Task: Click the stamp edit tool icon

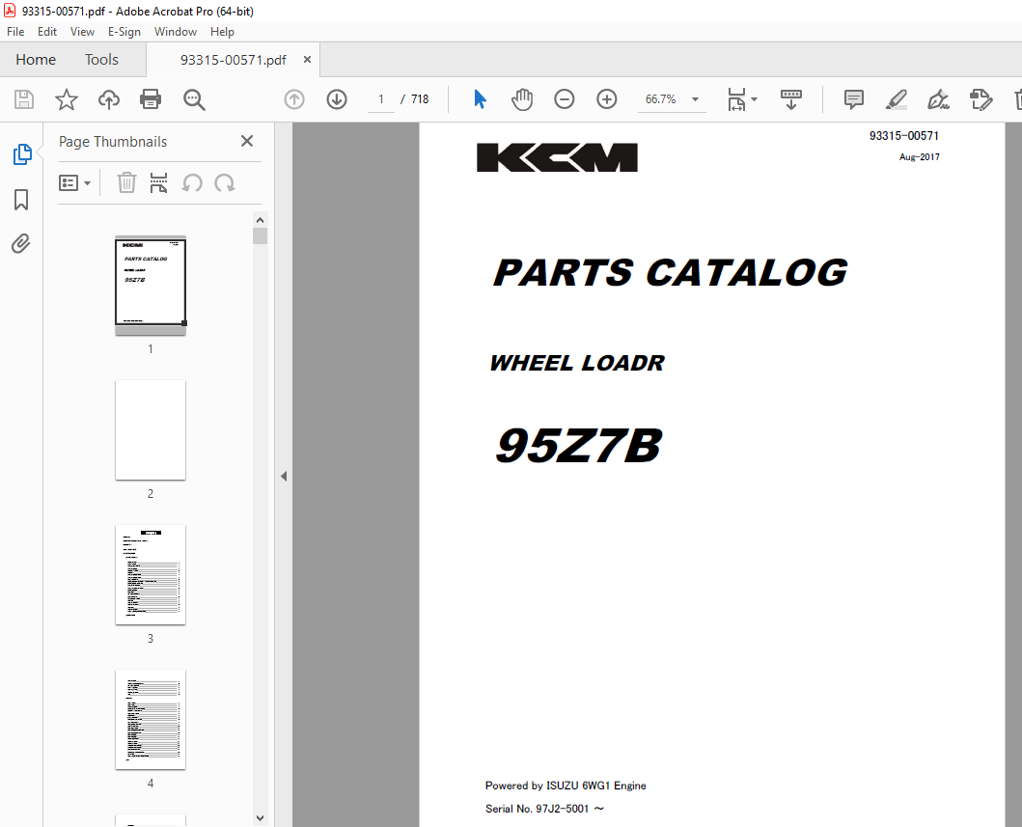Action: coord(981,99)
